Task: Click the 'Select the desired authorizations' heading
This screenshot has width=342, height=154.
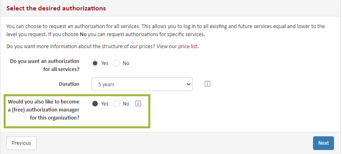Action: point(56,8)
